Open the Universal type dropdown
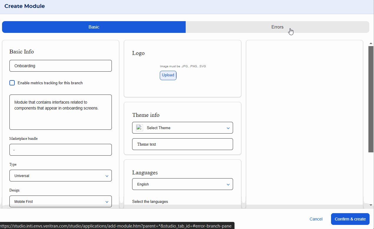The width and height of the screenshot is (374, 229). point(60,176)
